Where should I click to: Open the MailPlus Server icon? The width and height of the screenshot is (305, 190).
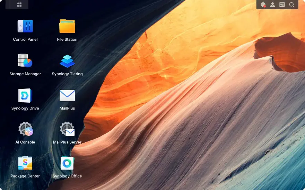tap(67, 129)
